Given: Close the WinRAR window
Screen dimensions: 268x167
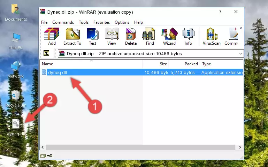Looking at the screenshot, I should [x=236, y=12].
